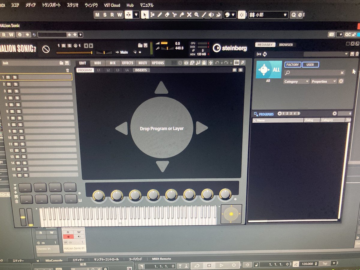The width and height of the screenshot is (360, 270).
Task: Open the MIDI Remote lower zone tab
Action: tap(161, 259)
